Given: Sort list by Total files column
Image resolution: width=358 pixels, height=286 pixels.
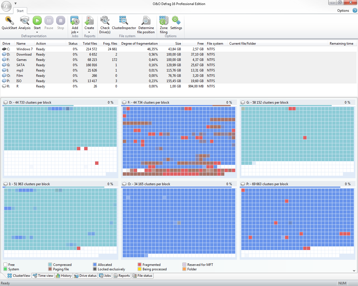Looking at the screenshot, I should pos(89,44).
